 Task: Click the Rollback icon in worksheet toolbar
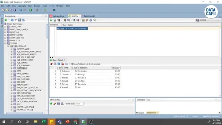pos(78,20)
